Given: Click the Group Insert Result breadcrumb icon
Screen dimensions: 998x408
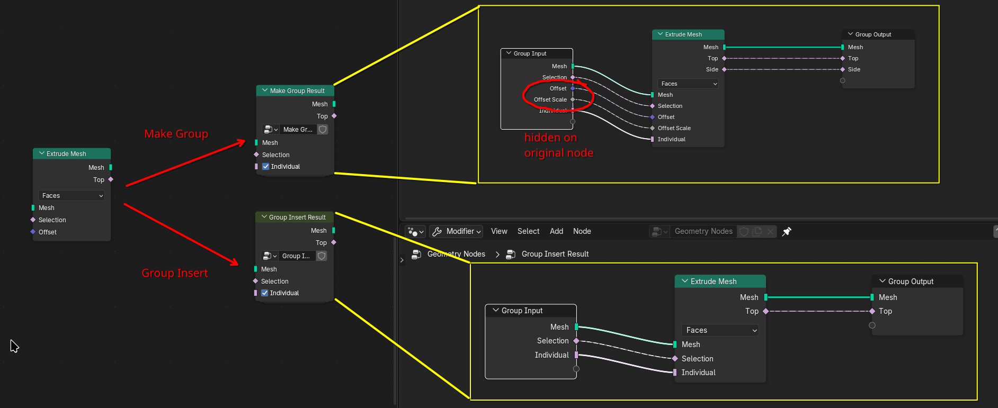Looking at the screenshot, I should (x=511, y=254).
